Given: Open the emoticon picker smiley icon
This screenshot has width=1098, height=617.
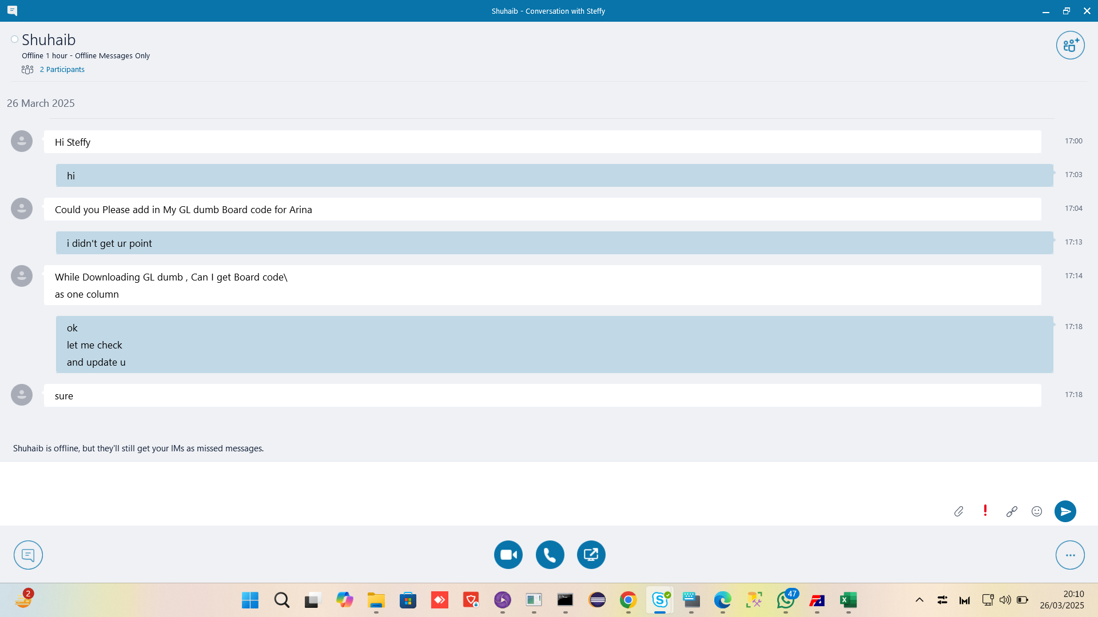Looking at the screenshot, I should coord(1037,511).
